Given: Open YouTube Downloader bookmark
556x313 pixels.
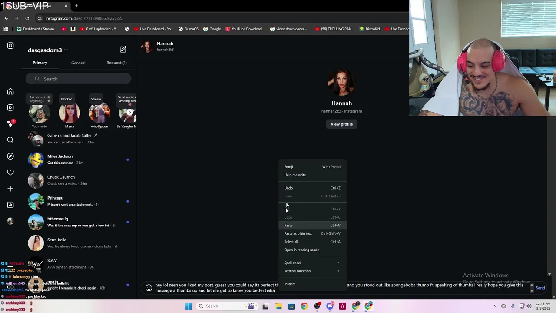Looking at the screenshot, I should pyautogui.click(x=244, y=29).
